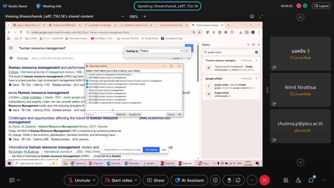
Task: Zoom in shared content with plus icon
Action: (145, 16)
